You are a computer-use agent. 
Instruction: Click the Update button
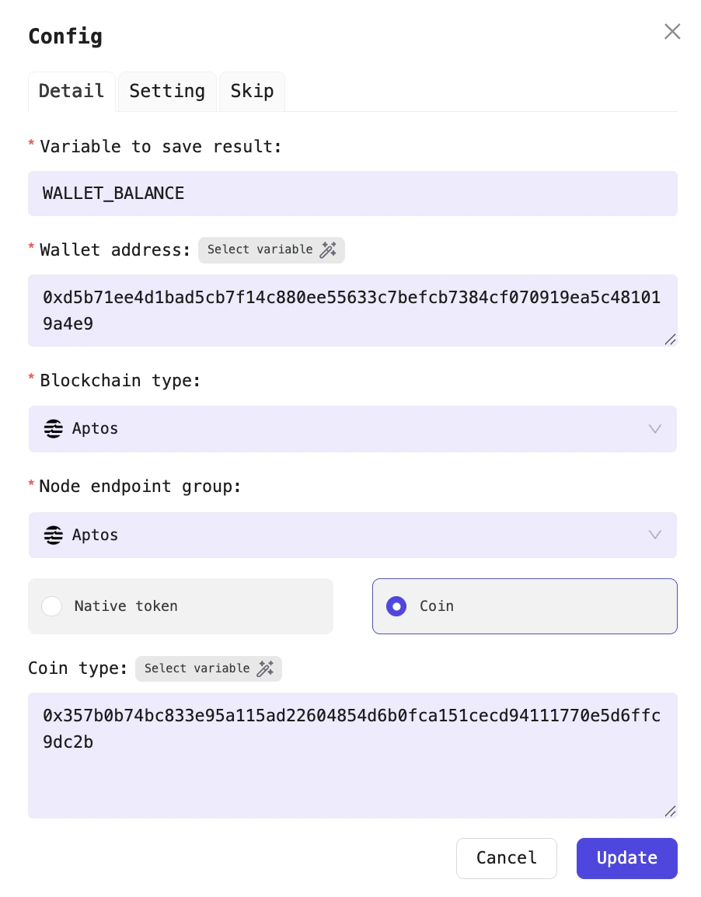click(x=626, y=858)
